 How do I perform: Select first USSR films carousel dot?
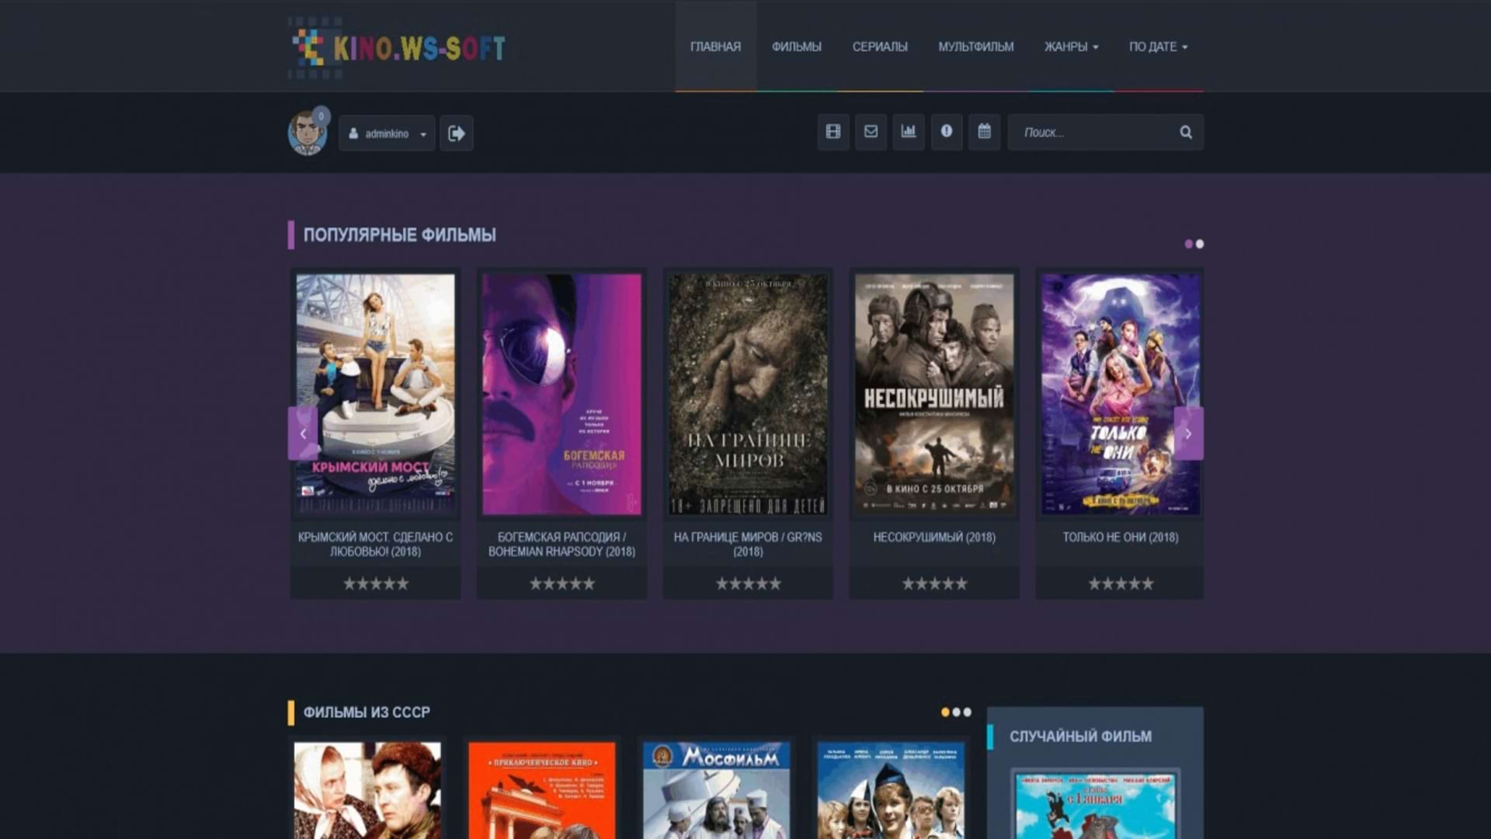point(945,712)
